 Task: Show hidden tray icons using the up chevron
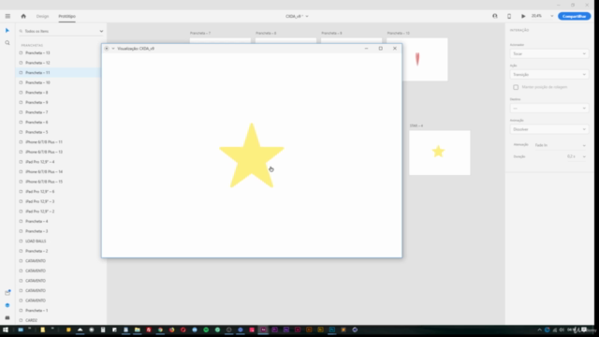pyautogui.click(x=539, y=330)
